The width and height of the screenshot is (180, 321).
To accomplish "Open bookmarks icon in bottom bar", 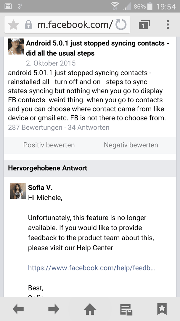I will [x=162, y=309].
